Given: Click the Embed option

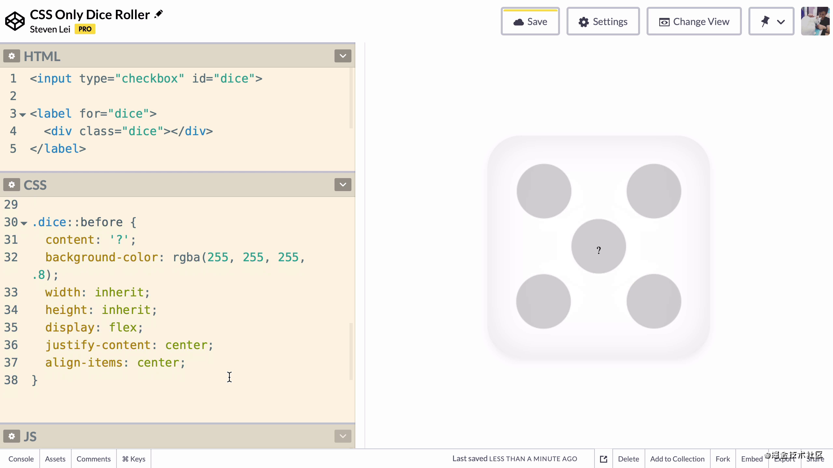Looking at the screenshot, I should pyautogui.click(x=751, y=459).
